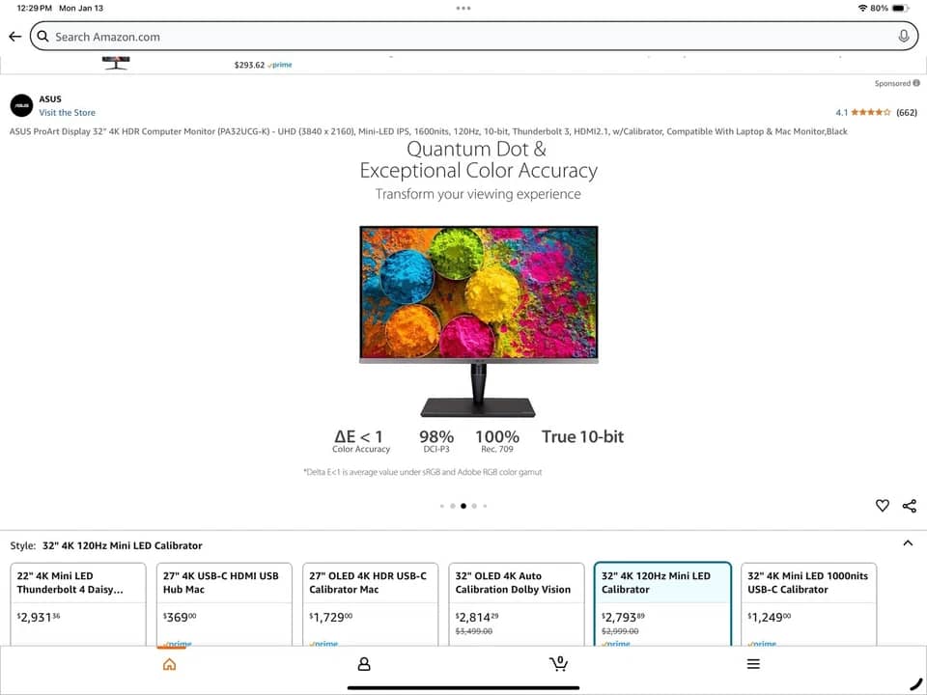
Task: Open the shopping cart tab
Action: tap(558, 664)
